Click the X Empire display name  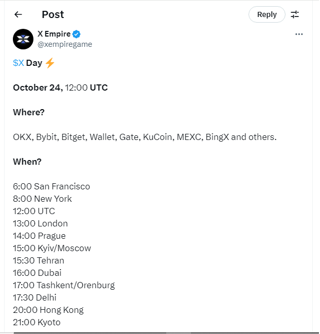click(x=54, y=34)
